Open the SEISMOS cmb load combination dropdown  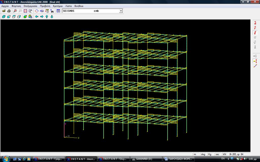click(121, 11)
